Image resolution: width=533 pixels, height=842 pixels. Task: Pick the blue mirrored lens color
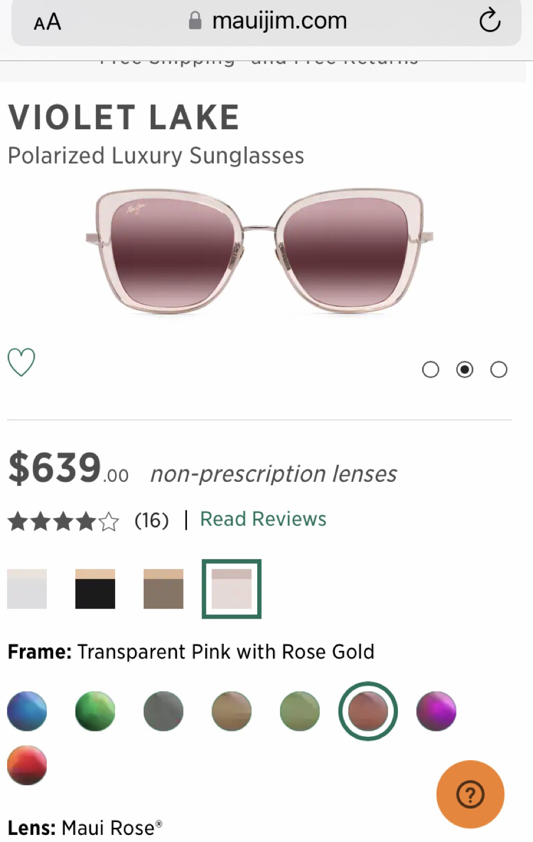[x=27, y=711]
